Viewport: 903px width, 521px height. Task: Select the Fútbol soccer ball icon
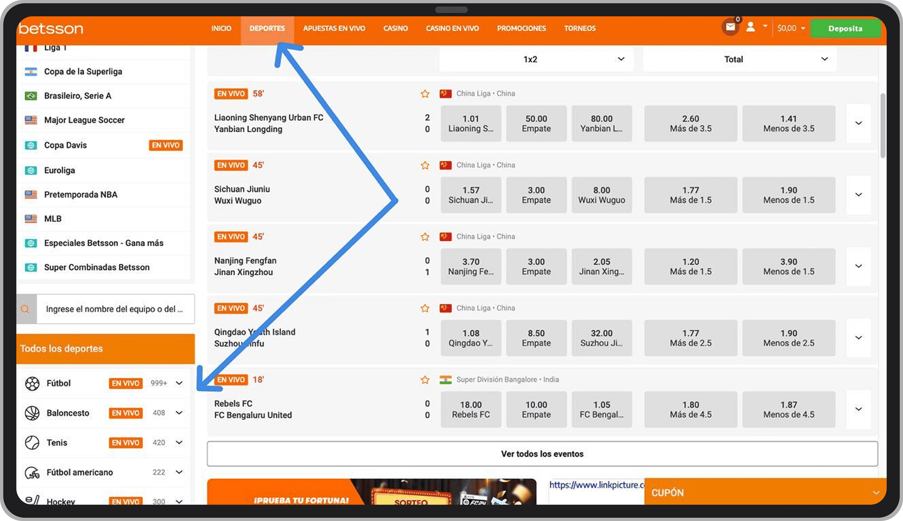coord(32,384)
